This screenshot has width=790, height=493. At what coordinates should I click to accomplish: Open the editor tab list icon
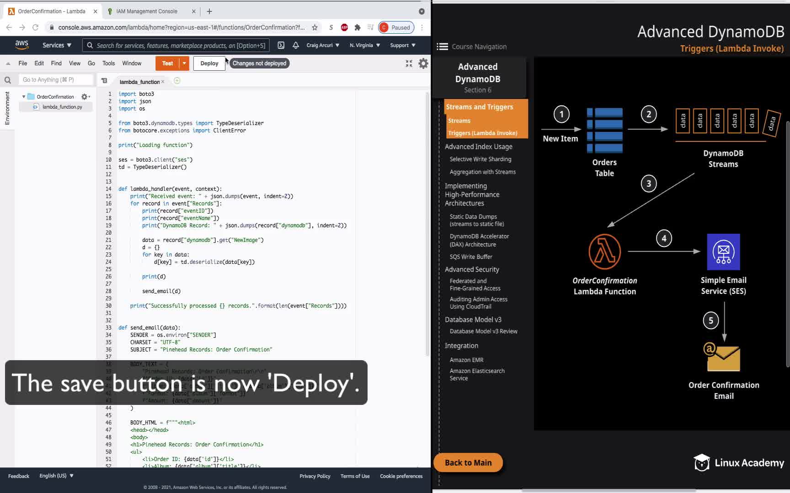[104, 81]
